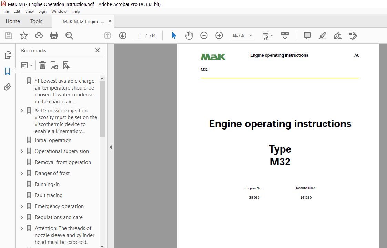Jump to Initial operation bookmark
Image resolution: width=387 pixels, height=248 pixels.
(x=53, y=140)
